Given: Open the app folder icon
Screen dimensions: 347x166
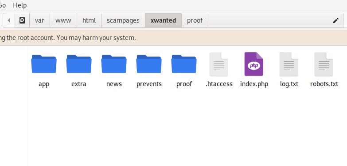Looking at the screenshot, I should pos(44,64).
